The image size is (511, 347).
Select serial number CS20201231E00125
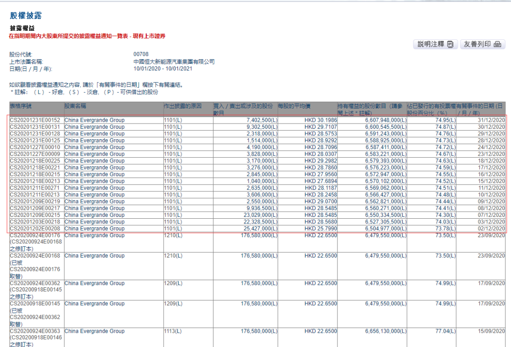pyautogui.click(x=35, y=141)
